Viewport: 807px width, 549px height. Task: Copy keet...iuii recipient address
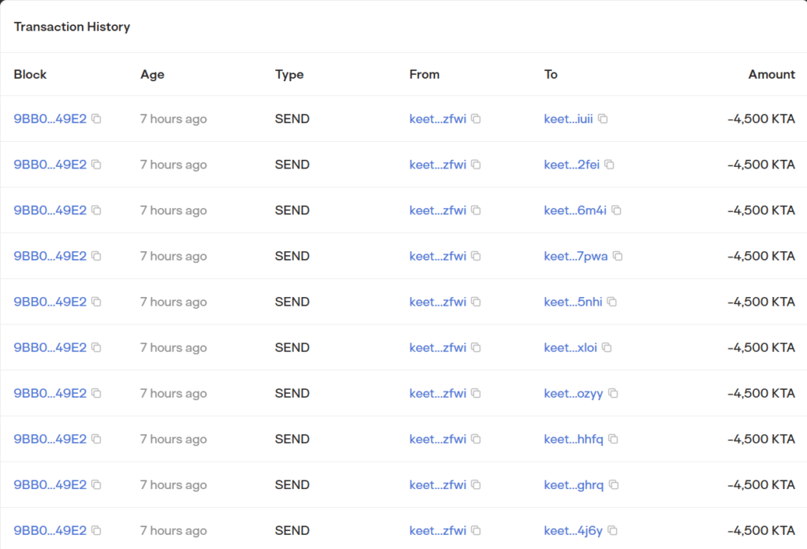[x=603, y=119]
